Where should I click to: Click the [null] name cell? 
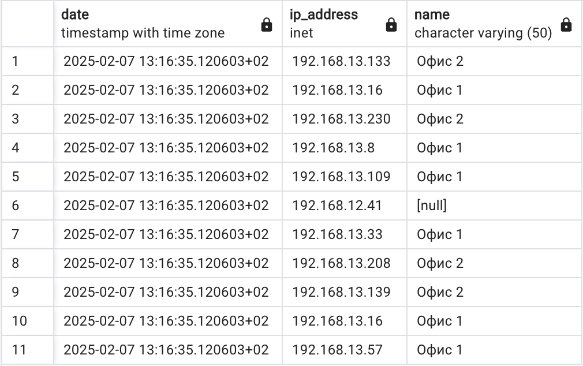point(495,206)
